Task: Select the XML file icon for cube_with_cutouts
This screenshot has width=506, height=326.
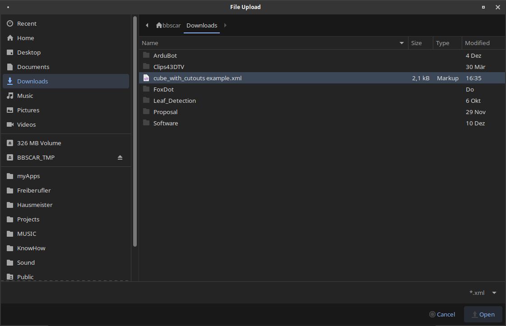Action: coord(146,78)
